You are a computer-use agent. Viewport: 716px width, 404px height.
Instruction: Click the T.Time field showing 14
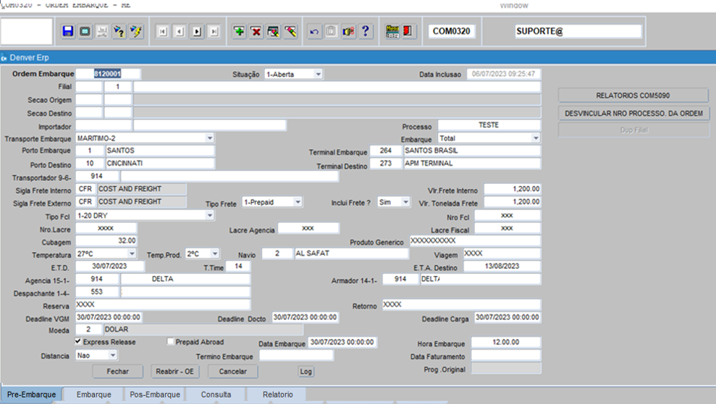[x=238, y=266]
